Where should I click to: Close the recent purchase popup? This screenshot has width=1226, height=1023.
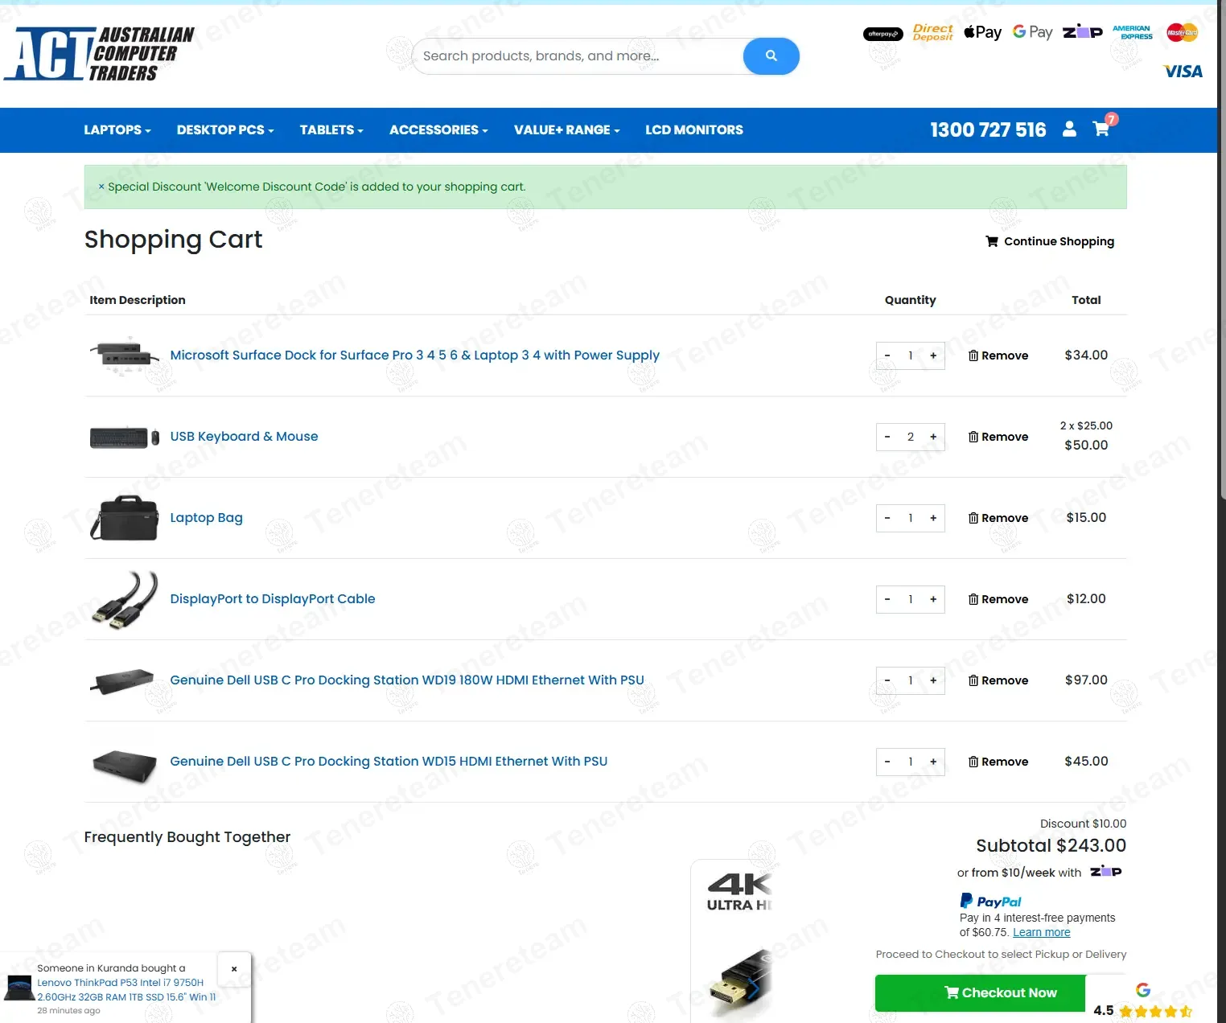(x=234, y=969)
